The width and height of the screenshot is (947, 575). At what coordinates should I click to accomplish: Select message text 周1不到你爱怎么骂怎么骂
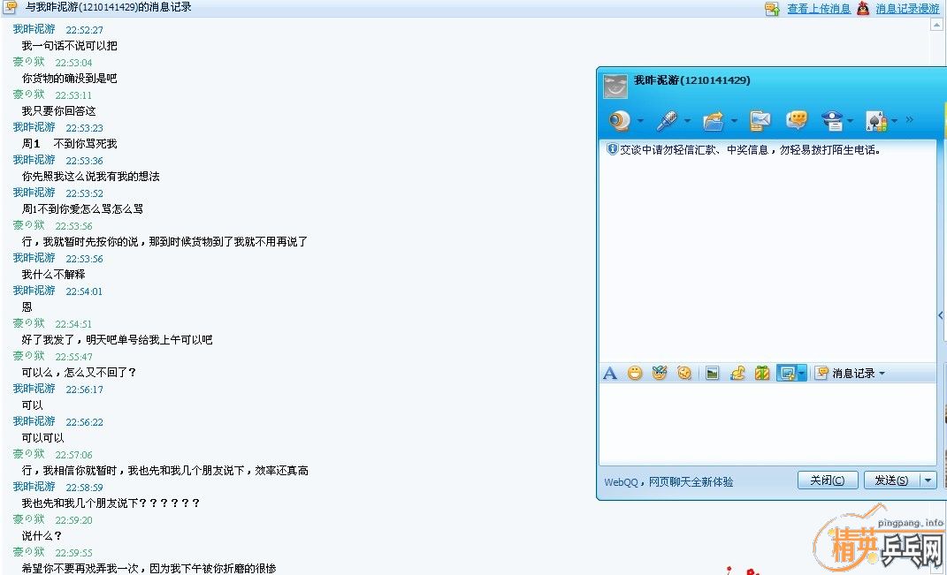point(83,209)
